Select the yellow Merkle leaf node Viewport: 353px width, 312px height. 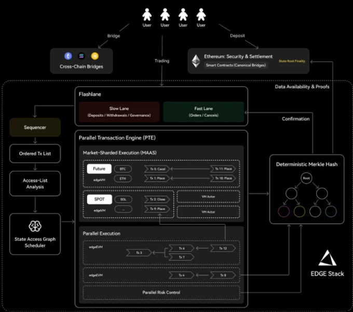tap(300, 212)
